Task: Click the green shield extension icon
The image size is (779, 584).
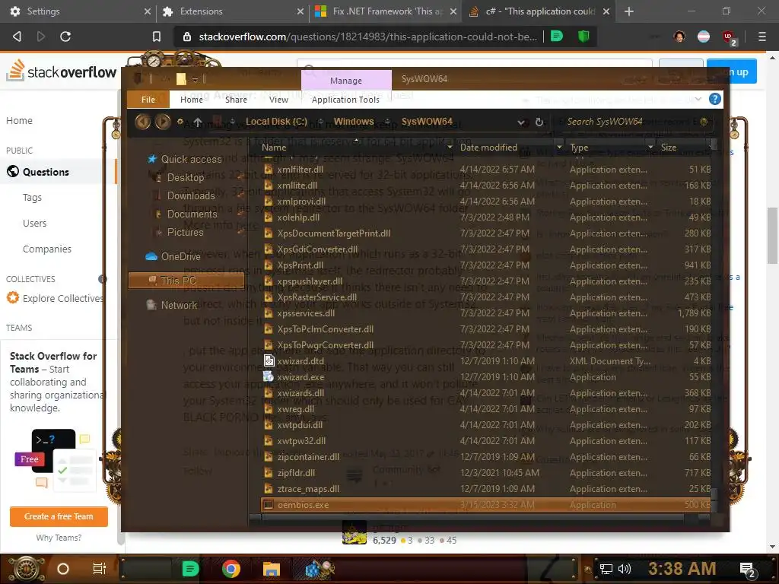Action: pyautogui.click(x=583, y=36)
